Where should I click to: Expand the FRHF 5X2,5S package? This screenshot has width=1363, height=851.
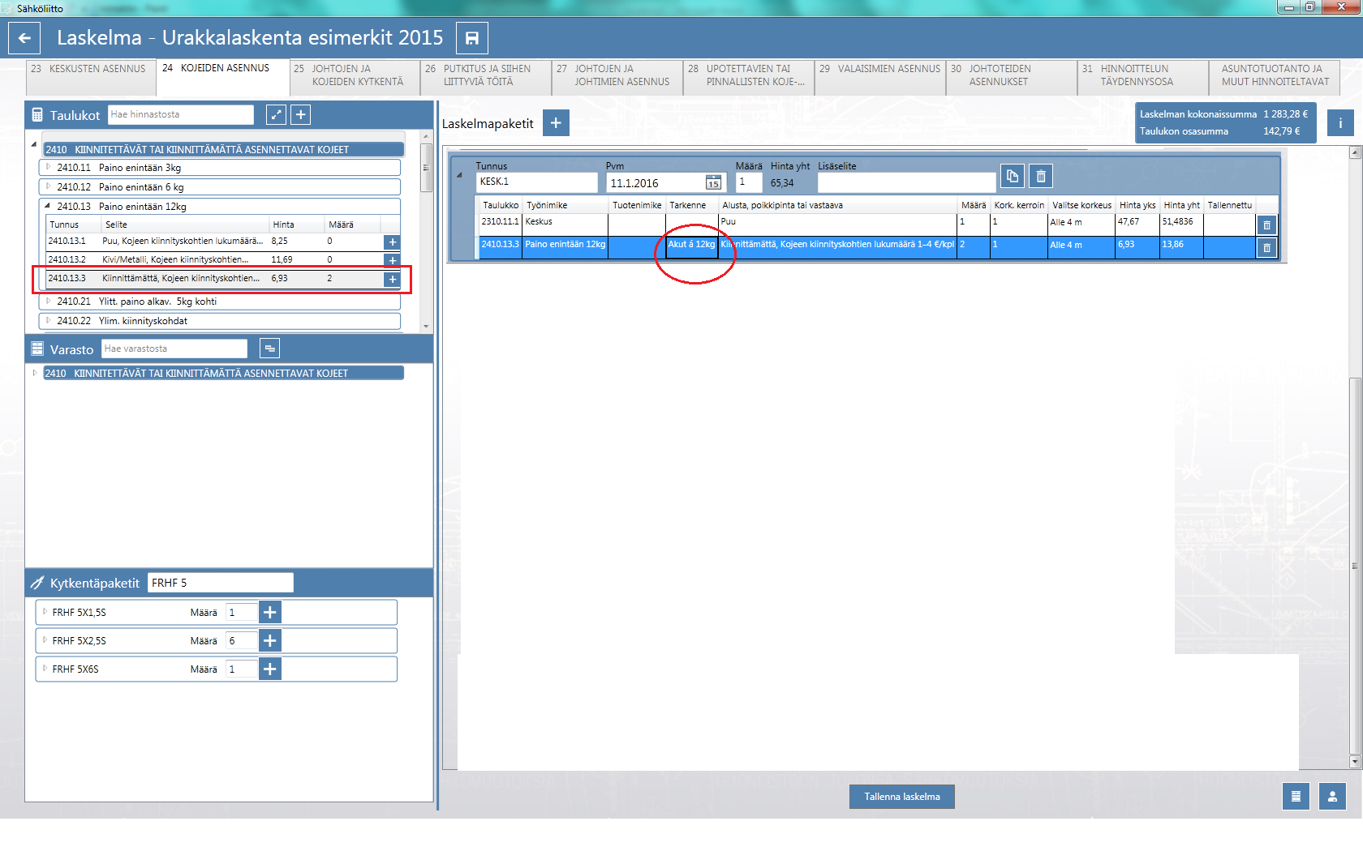[45, 640]
